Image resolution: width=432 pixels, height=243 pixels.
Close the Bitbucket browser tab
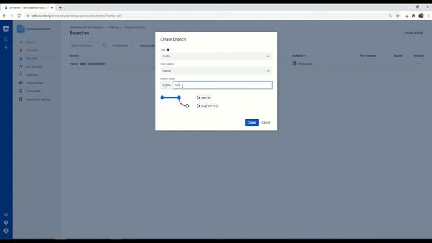point(52,7)
